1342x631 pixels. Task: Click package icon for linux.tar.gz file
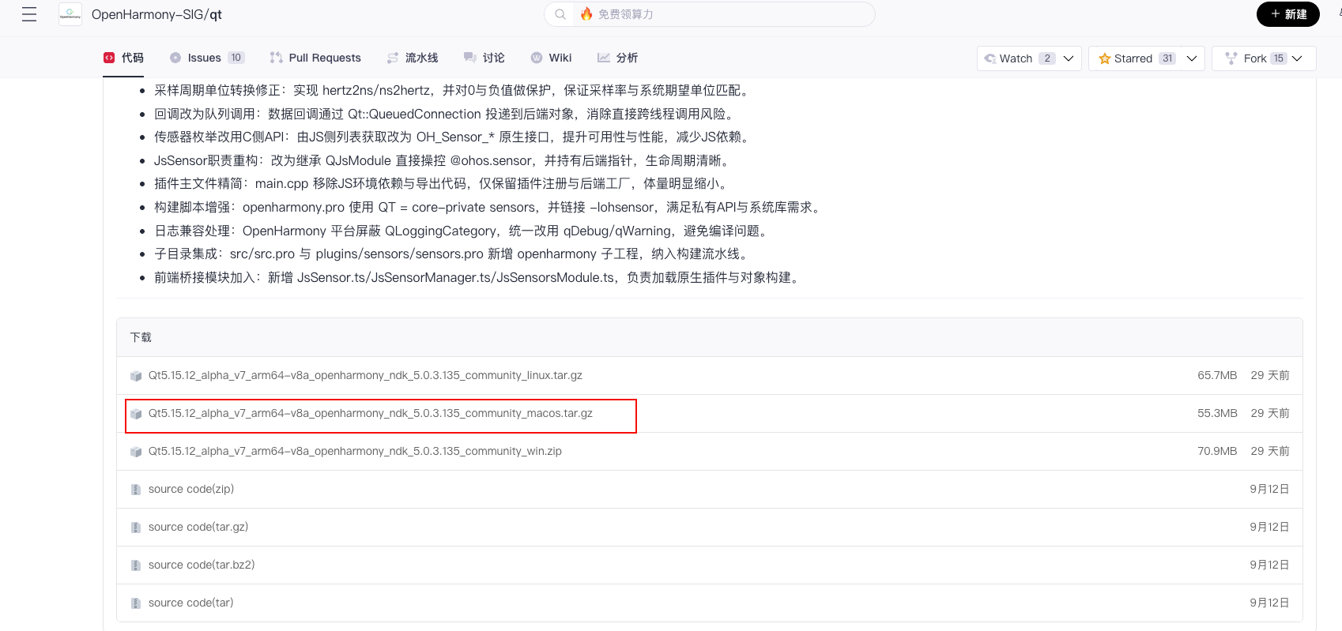(136, 376)
